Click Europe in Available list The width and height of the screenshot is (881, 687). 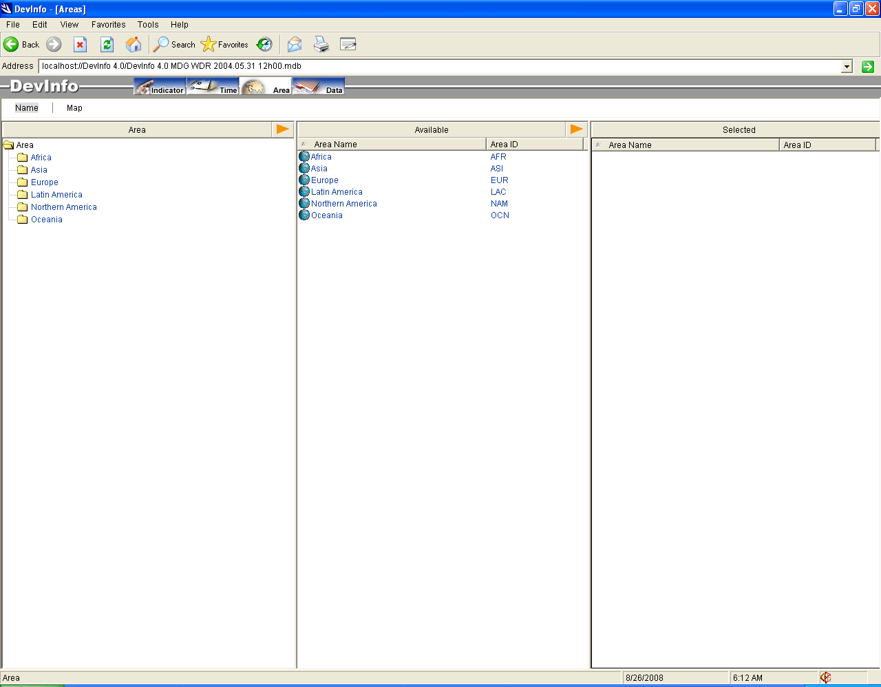pyautogui.click(x=325, y=180)
